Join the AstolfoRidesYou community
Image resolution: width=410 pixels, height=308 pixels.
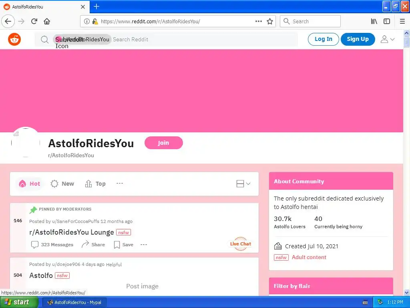click(x=163, y=143)
